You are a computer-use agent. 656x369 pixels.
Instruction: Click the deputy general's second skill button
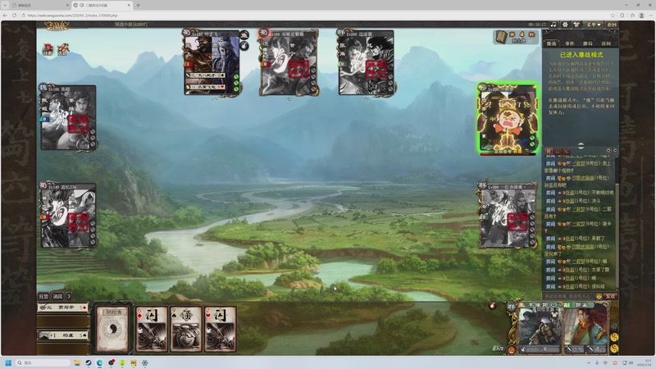597,349
